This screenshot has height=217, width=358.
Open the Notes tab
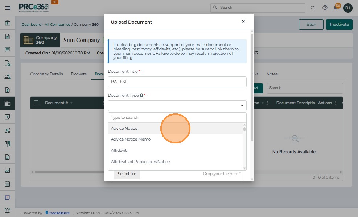(x=272, y=74)
